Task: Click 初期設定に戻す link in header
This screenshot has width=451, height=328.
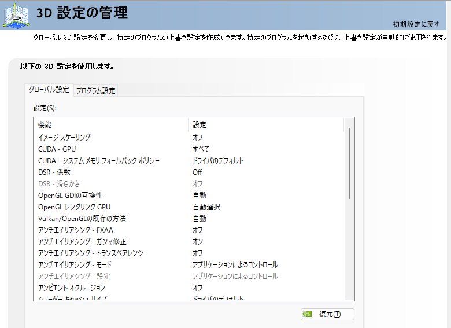Action: tap(416, 24)
